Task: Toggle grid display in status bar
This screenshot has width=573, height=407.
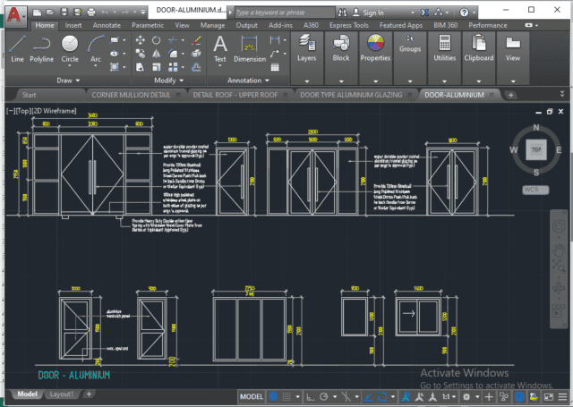Action: (x=273, y=395)
